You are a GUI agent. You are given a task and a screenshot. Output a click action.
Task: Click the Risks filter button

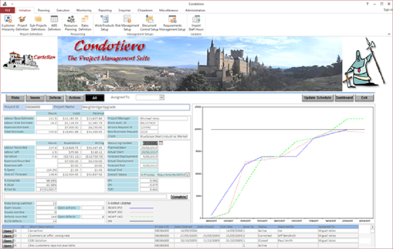point(15,98)
